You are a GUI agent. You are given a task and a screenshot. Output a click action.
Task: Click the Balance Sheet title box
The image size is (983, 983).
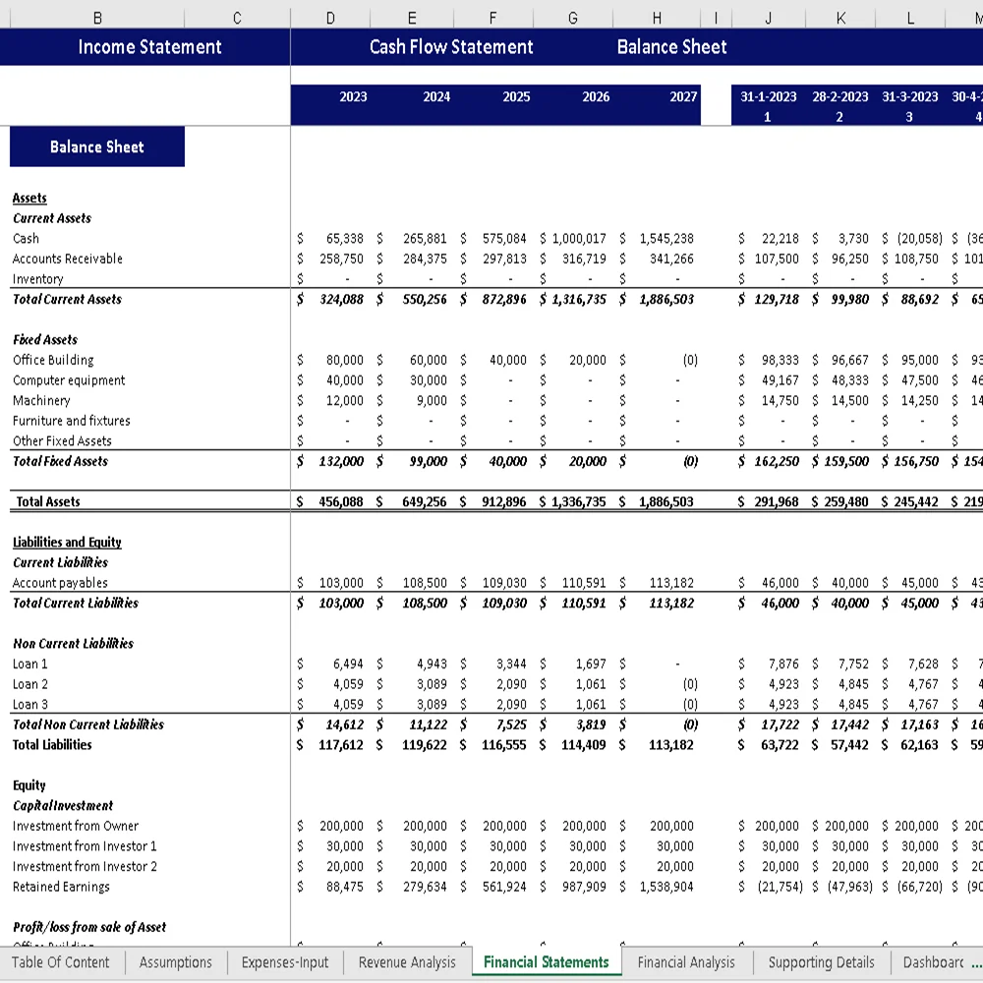(96, 146)
